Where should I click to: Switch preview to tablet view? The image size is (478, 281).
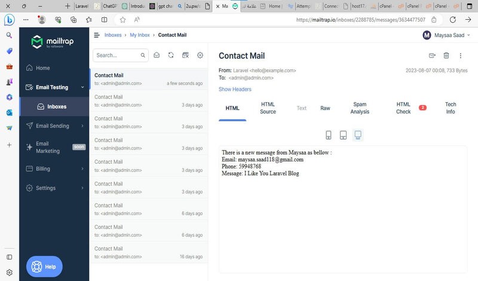point(343,135)
